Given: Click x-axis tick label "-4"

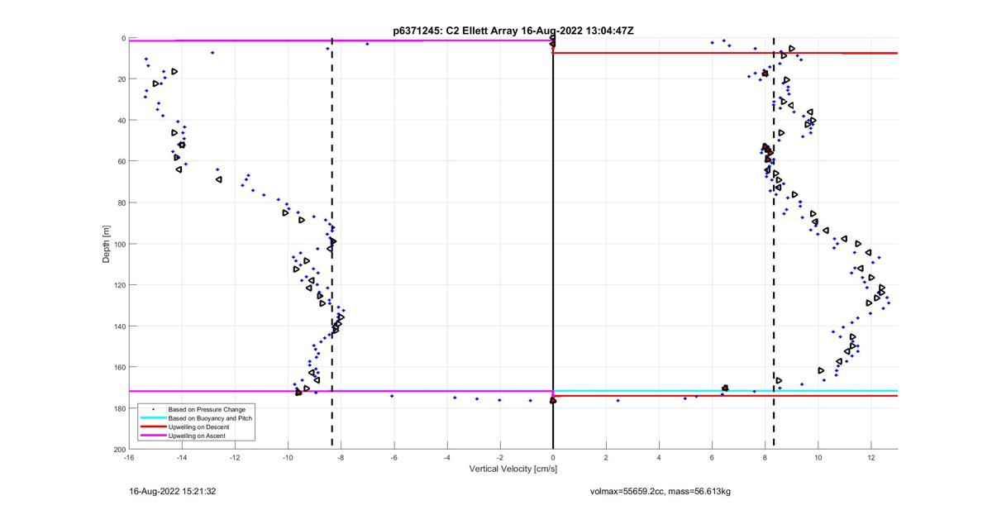Looking at the screenshot, I should click(446, 457).
